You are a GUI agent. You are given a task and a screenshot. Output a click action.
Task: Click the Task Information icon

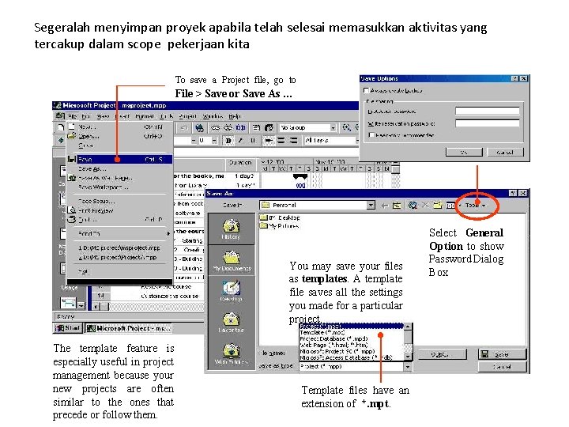click(x=257, y=127)
